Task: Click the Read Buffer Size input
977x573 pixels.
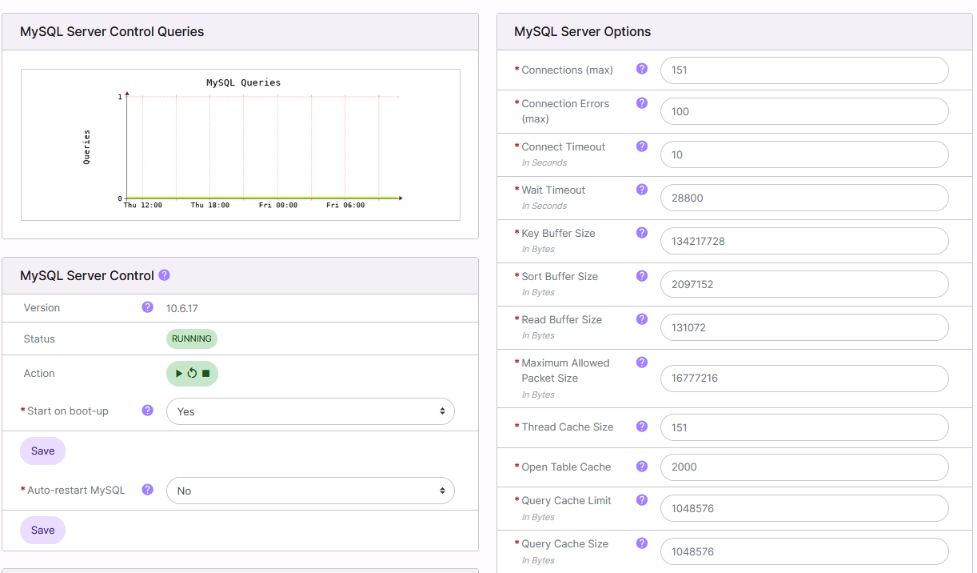Action: pos(804,327)
